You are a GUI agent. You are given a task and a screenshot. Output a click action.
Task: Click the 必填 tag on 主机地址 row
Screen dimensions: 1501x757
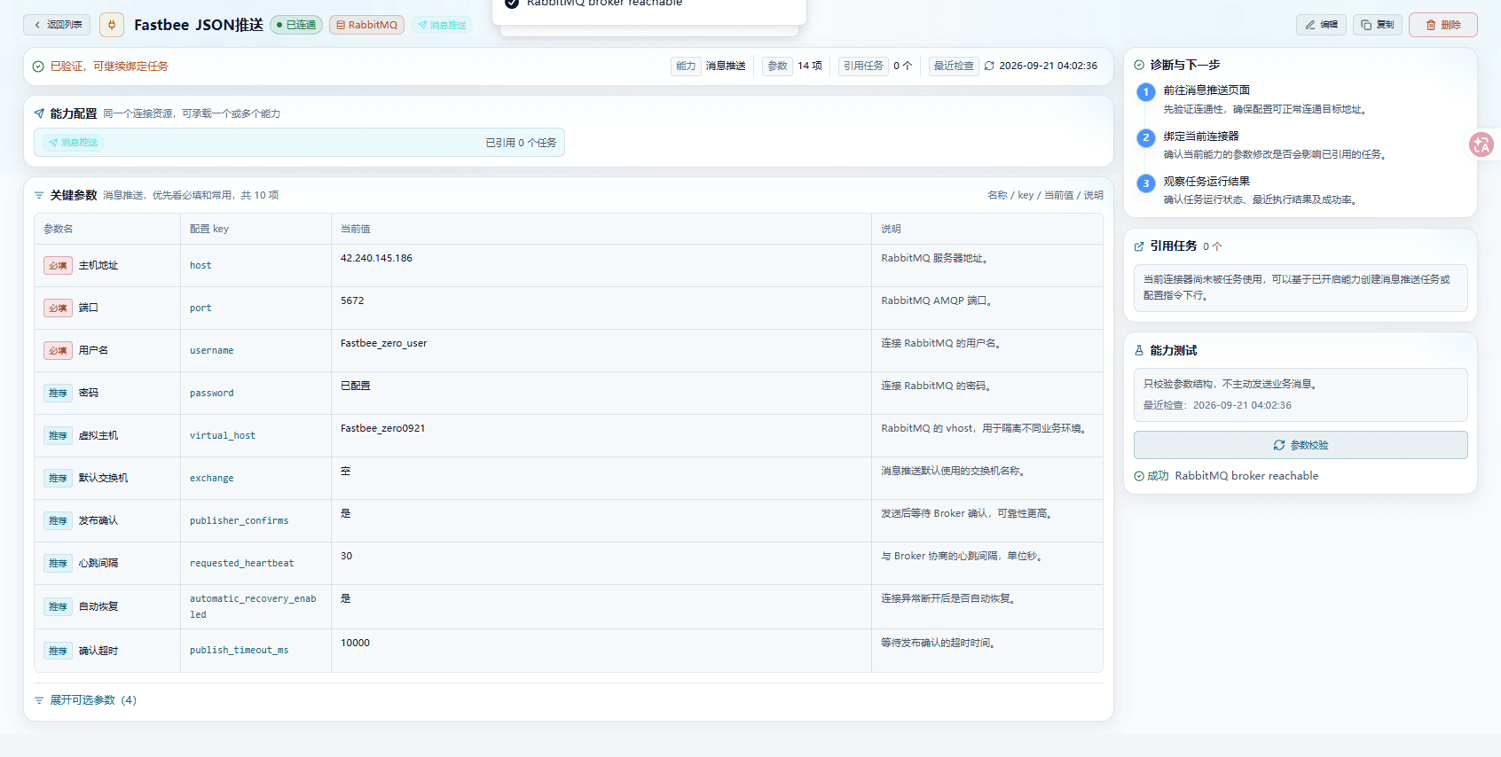tap(58, 266)
